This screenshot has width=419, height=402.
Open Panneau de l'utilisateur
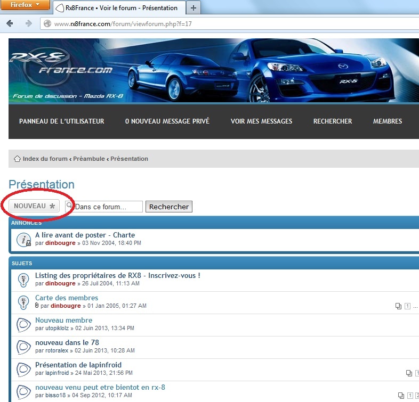pos(61,121)
